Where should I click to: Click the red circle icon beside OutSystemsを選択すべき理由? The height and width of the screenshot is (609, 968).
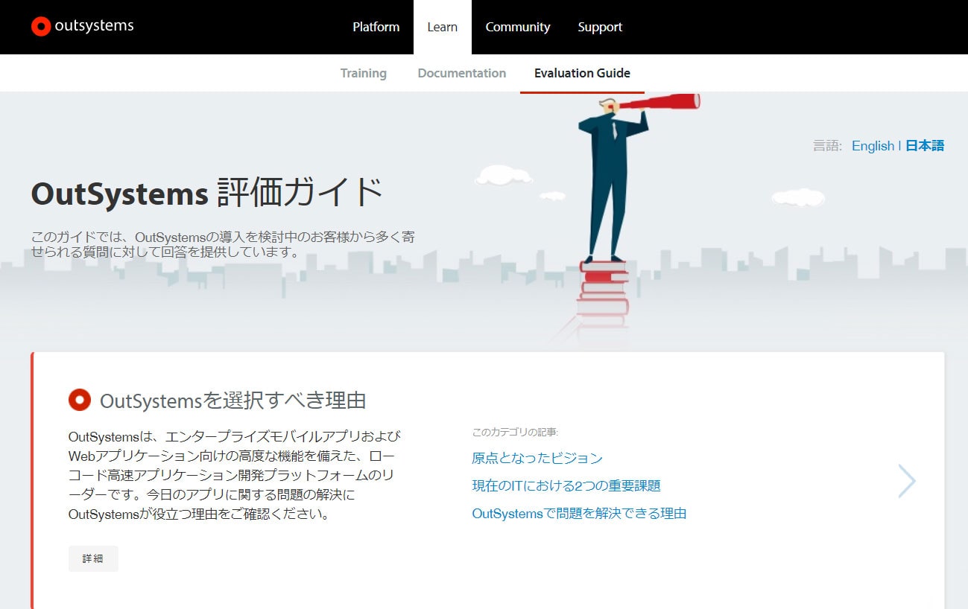click(80, 400)
